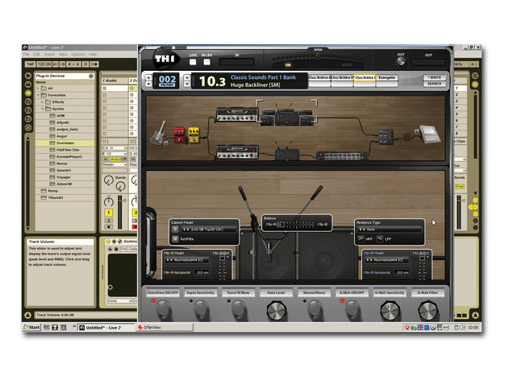Open file browser 1 in Live sidebar
This screenshot has height=381, width=508.
[x=28, y=101]
